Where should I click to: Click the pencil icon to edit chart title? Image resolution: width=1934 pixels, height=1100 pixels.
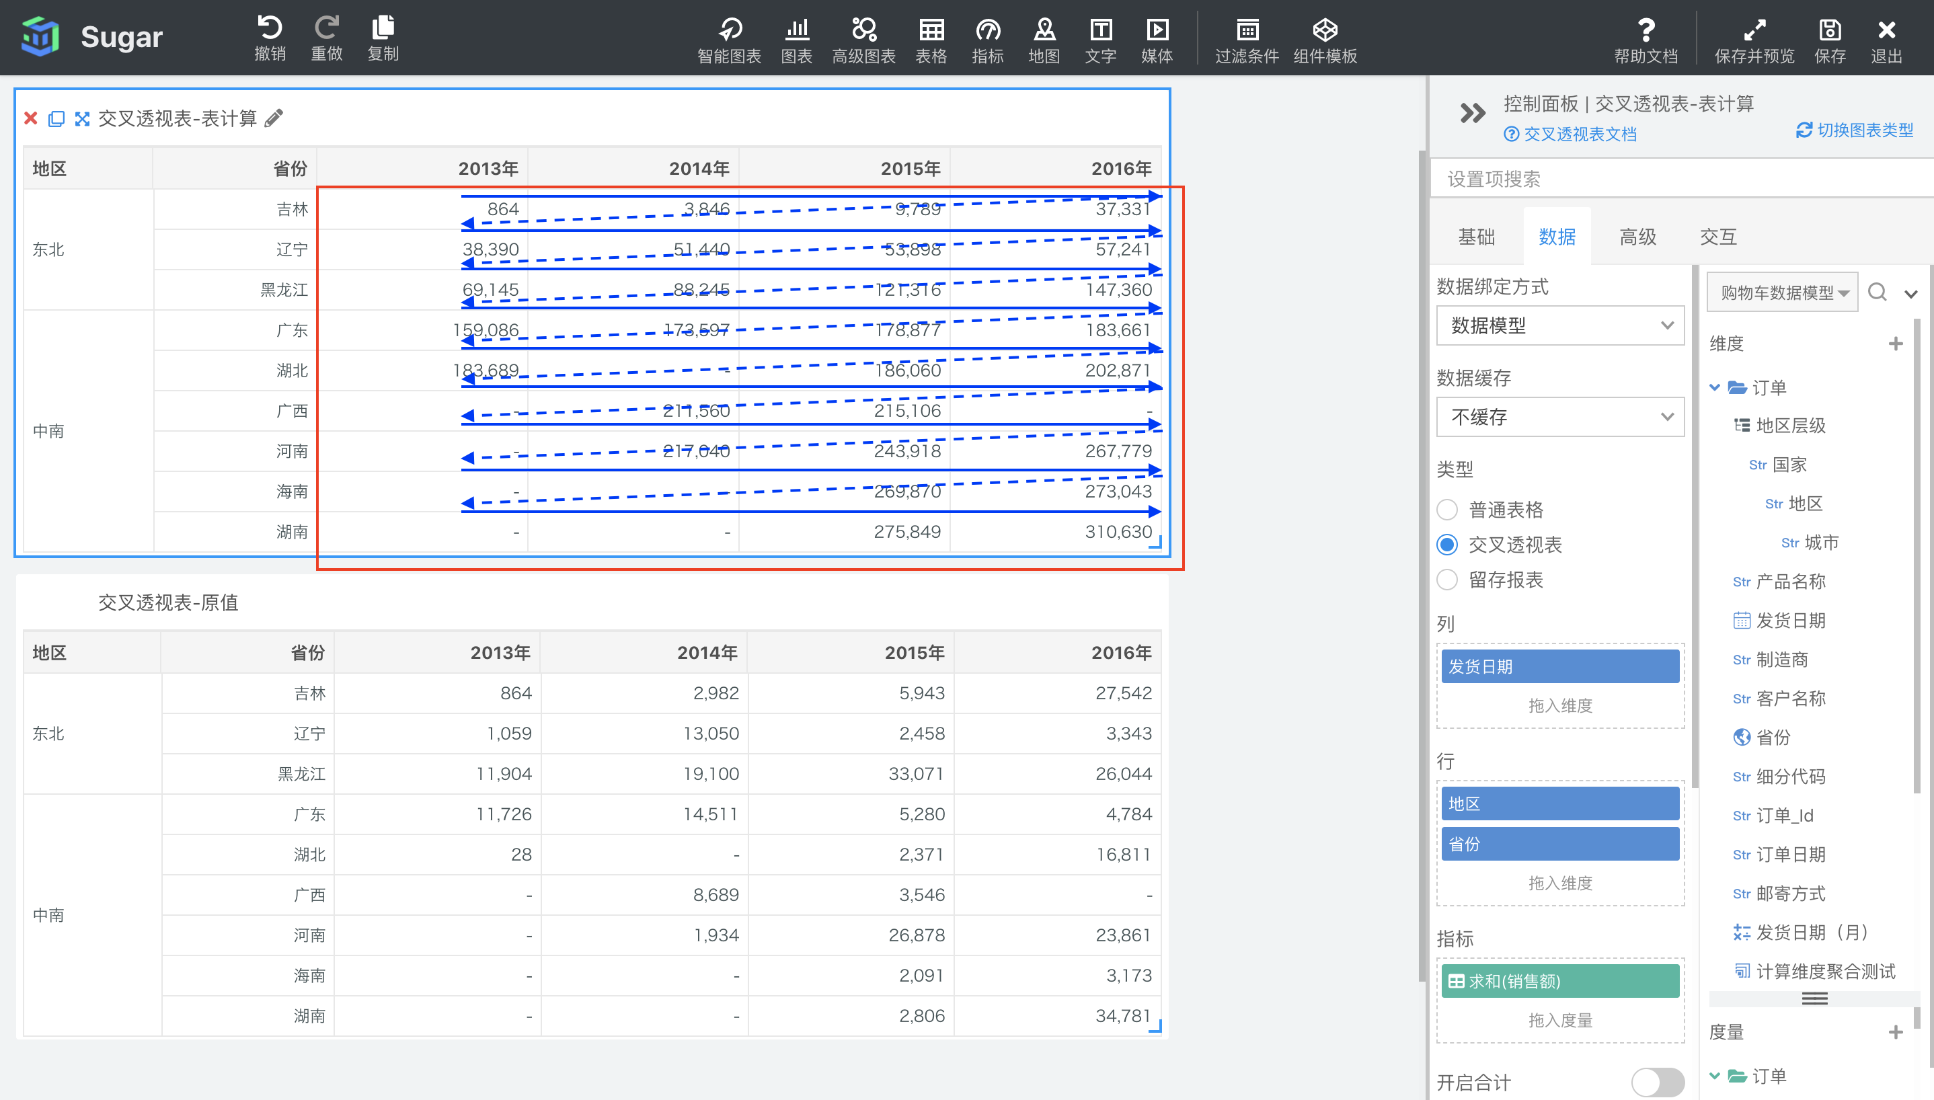(274, 118)
